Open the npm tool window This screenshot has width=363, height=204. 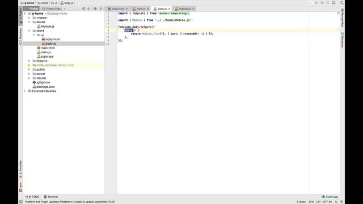(20, 187)
